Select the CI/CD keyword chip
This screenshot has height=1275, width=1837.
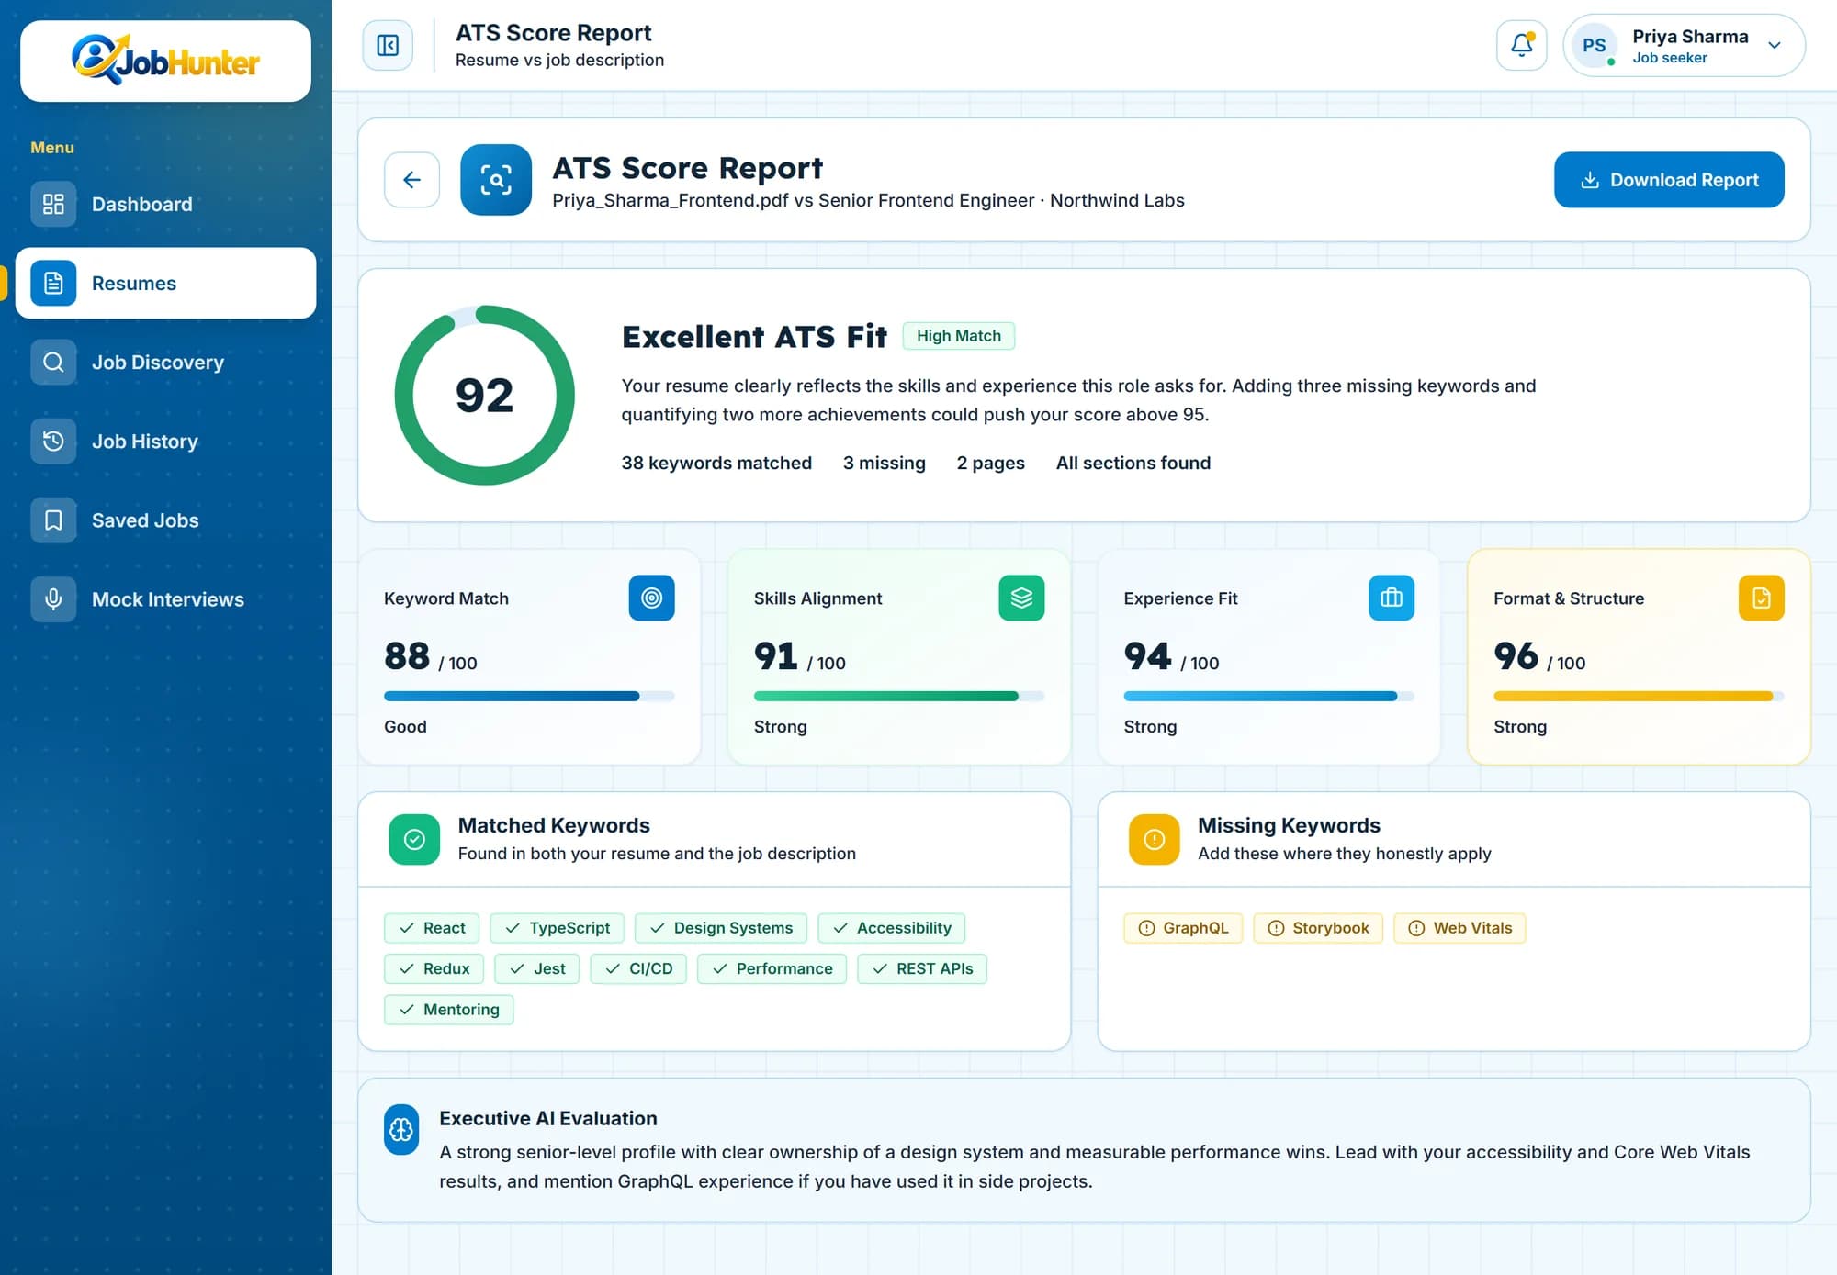pos(638,968)
